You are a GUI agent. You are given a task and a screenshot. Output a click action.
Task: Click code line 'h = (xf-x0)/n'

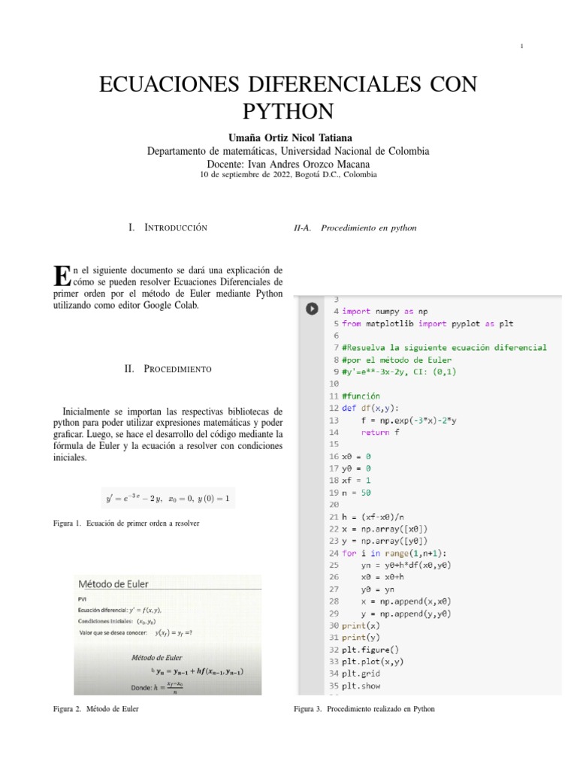tap(373, 517)
